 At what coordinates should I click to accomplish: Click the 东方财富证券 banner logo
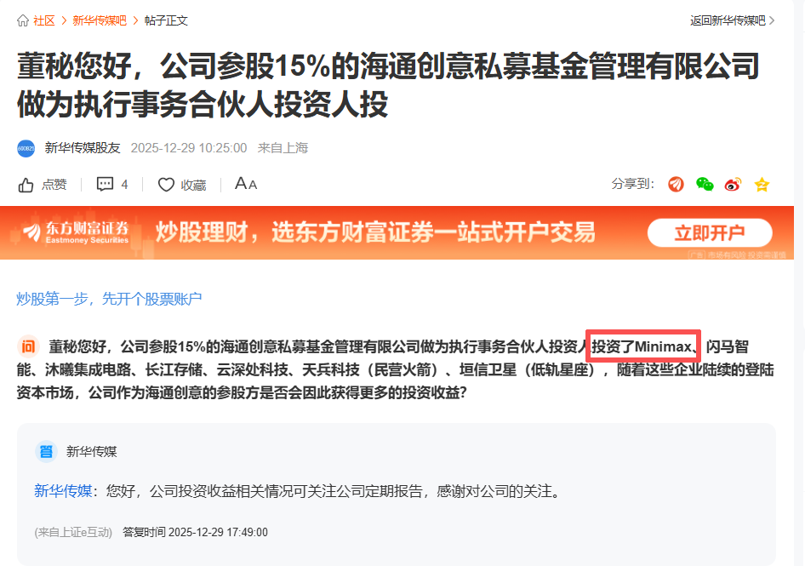point(76,232)
